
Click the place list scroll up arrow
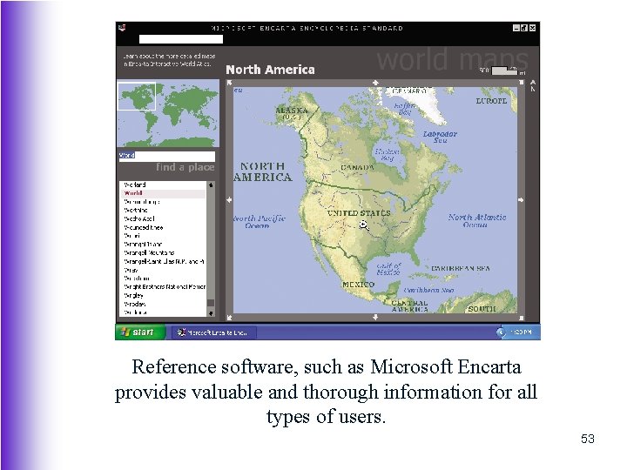[211, 185]
